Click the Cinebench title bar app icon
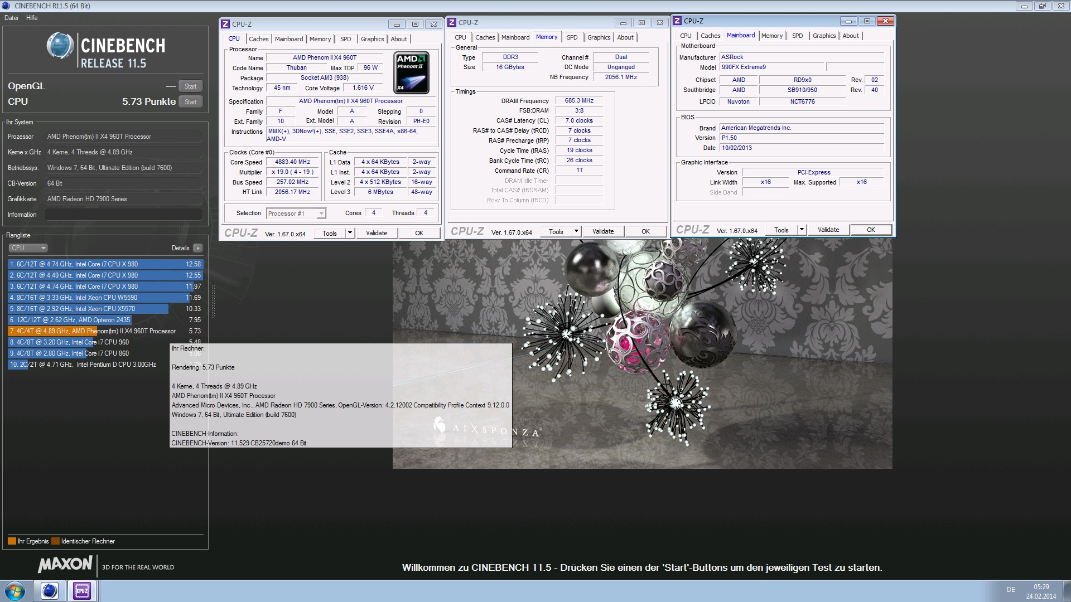Screen dimensions: 1071x602 coord(7,6)
